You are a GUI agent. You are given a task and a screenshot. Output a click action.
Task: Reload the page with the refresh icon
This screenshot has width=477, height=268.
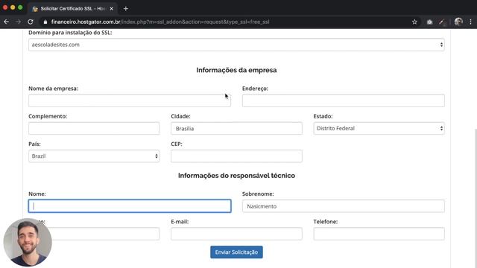(x=31, y=22)
